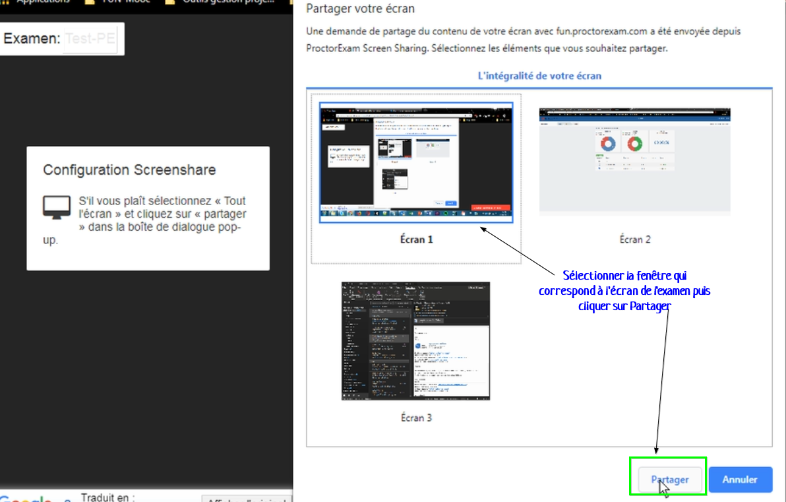Screen dimensions: 786x502
Task: Switch to "L'intégralité de votre écran" tab
Action: (539, 76)
